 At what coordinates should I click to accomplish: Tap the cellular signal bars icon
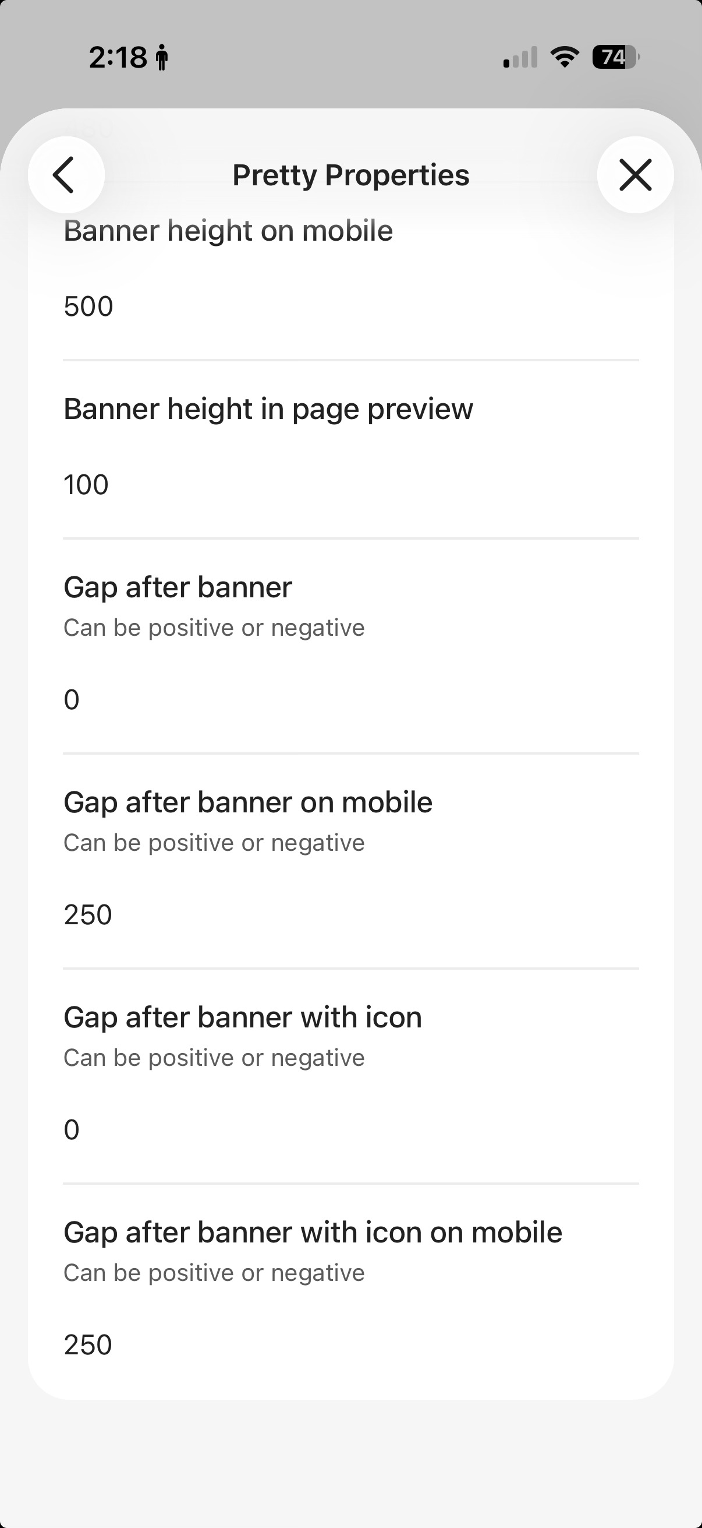tap(520, 57)
